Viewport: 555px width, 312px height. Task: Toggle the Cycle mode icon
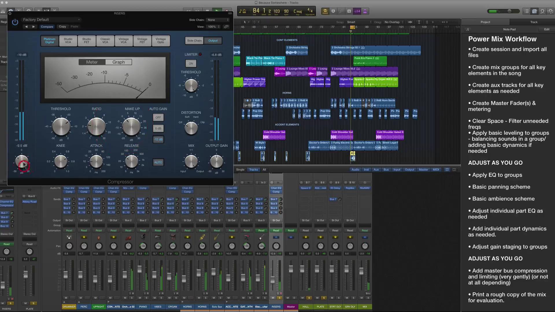click(x=325, y=11)
